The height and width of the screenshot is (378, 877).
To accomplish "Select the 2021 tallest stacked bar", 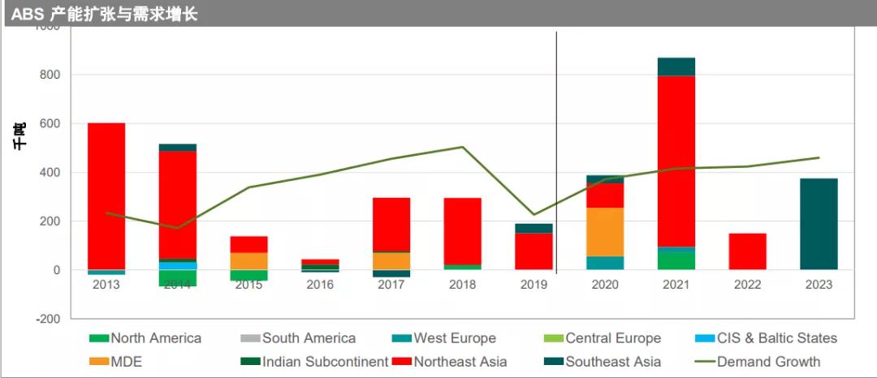I will (676, 164).
